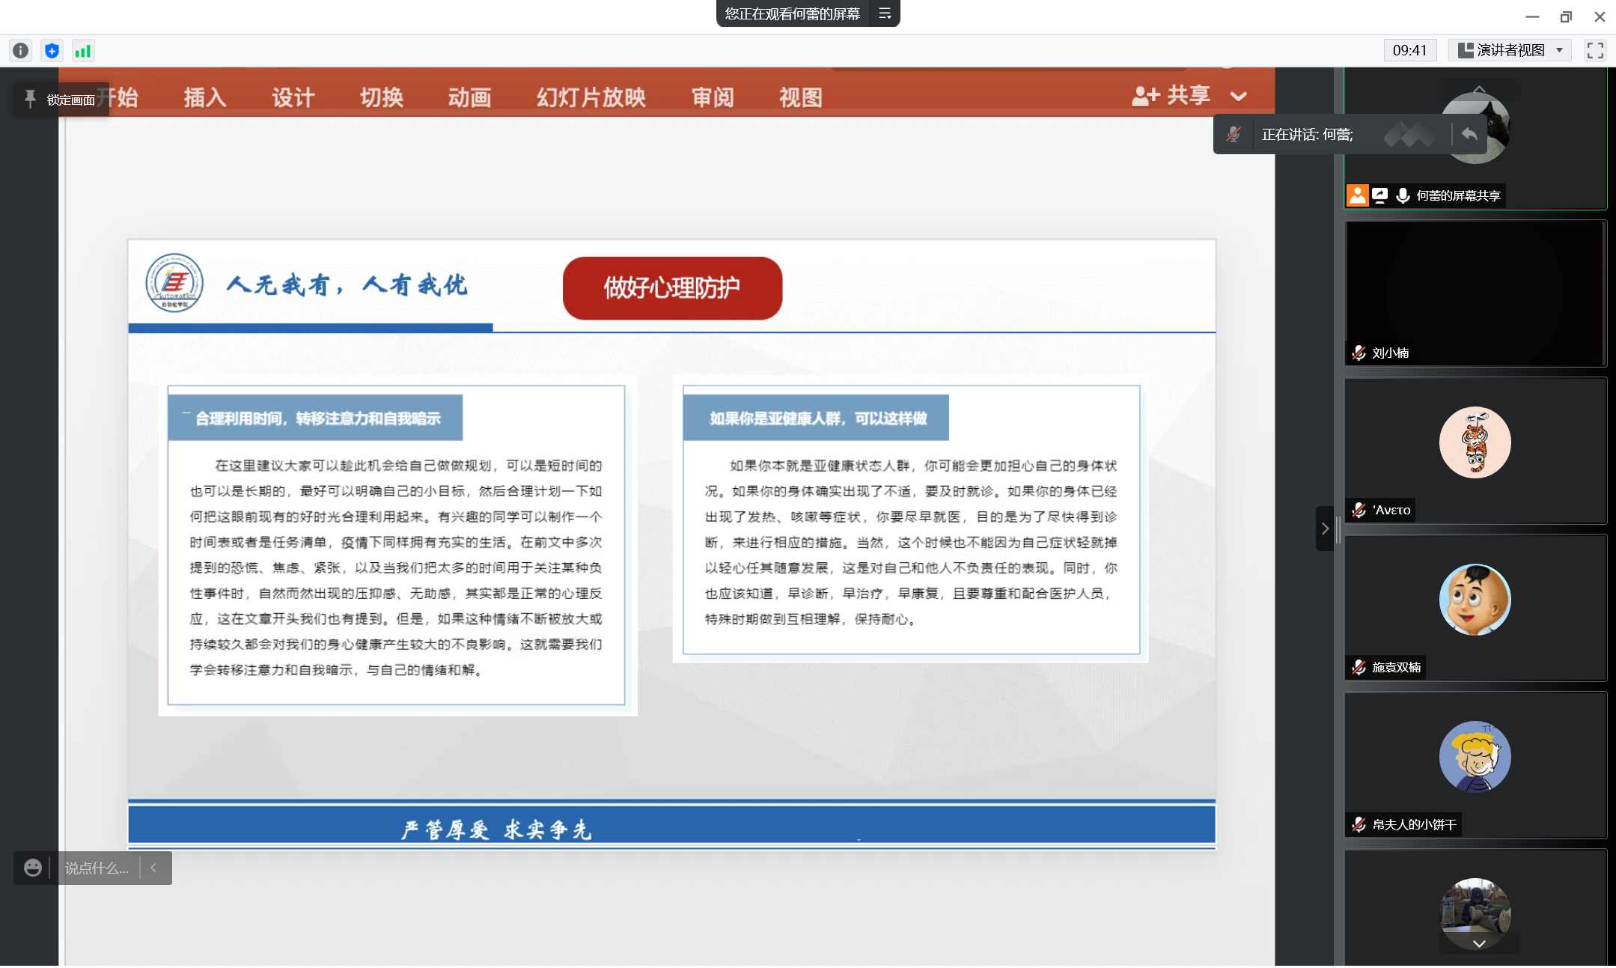Viewport: 1616px width, 968px height.
Task: Collapse the chat input bar arrow
Action: (153, 868)
